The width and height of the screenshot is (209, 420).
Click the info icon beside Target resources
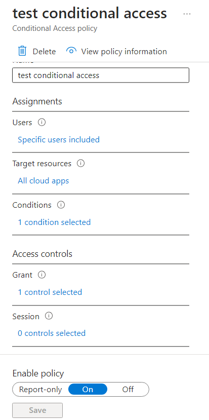point(81,164)
